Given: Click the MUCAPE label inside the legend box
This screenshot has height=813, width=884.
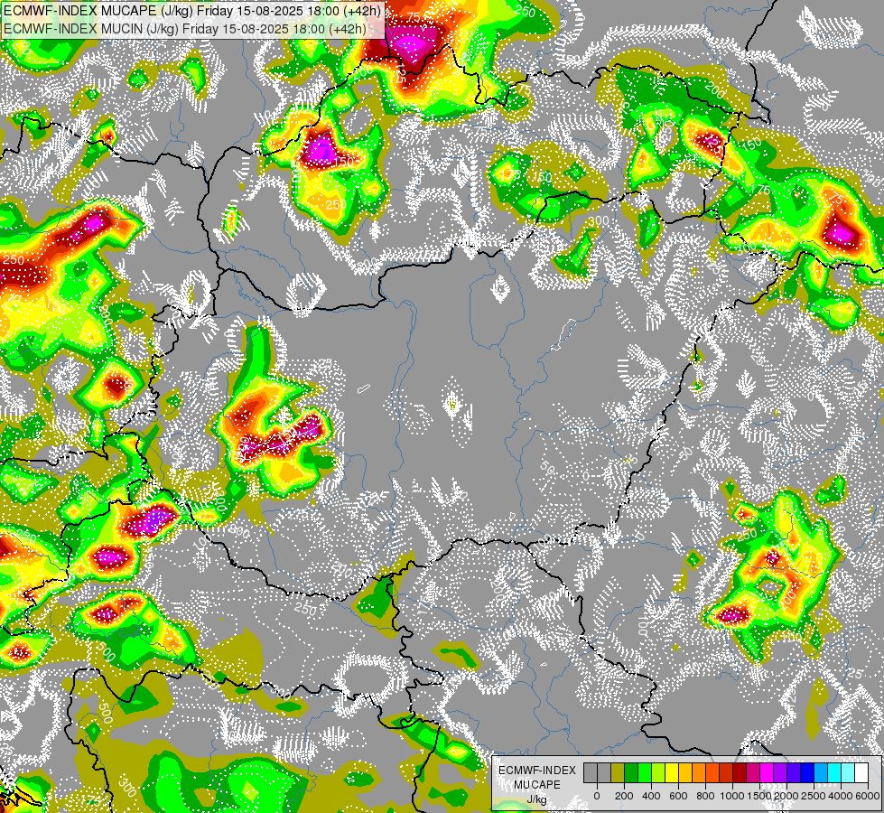Looking at the screenshot, I should click(x=537, y=785).
